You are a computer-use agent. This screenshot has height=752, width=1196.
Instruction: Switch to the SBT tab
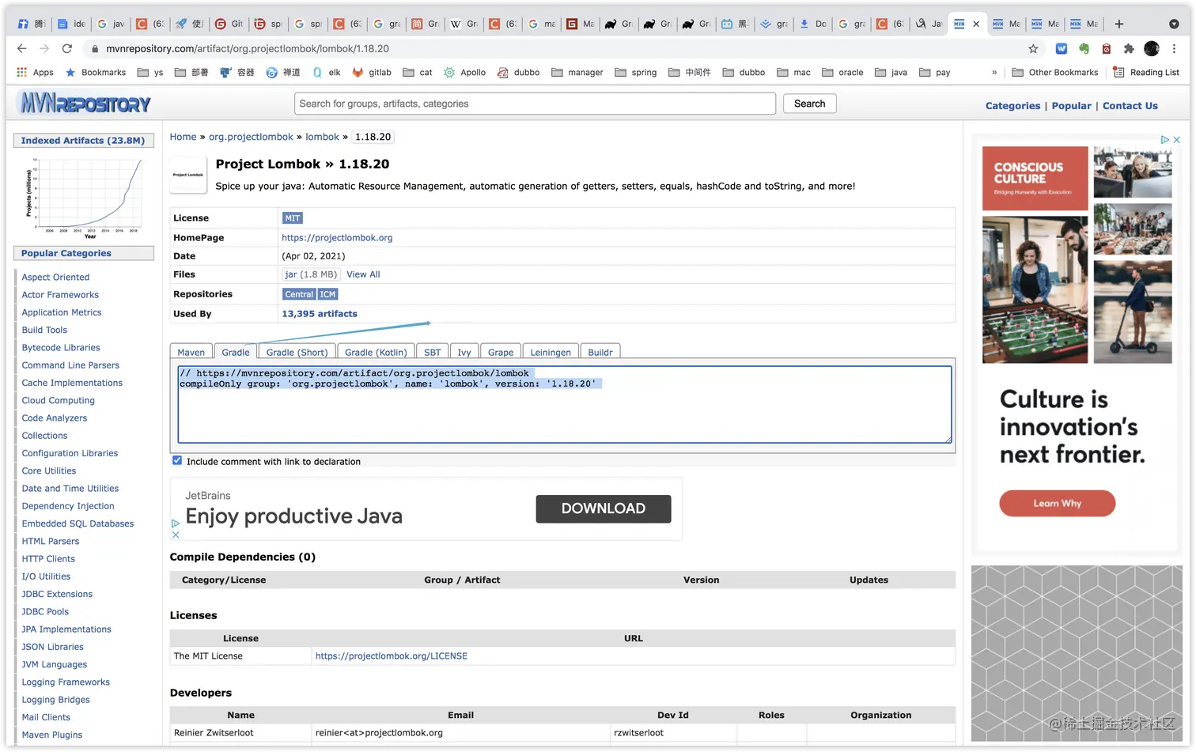[433, 352]
